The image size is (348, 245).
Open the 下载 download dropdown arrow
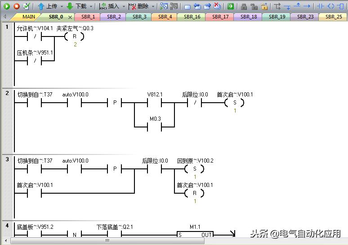coord(91,6)
